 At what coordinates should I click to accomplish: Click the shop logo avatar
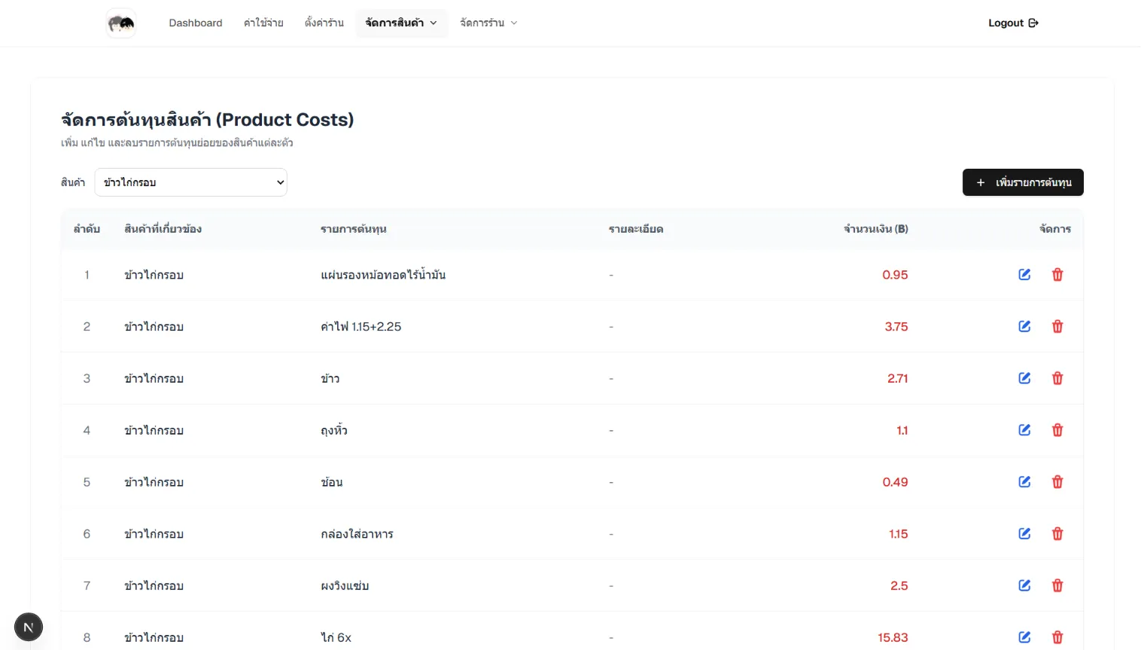[x=120, y=23]
